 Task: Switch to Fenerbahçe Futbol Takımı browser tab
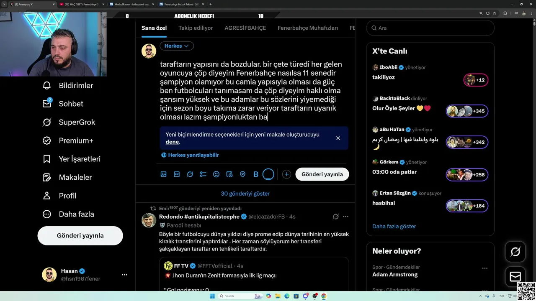point(181,4)
